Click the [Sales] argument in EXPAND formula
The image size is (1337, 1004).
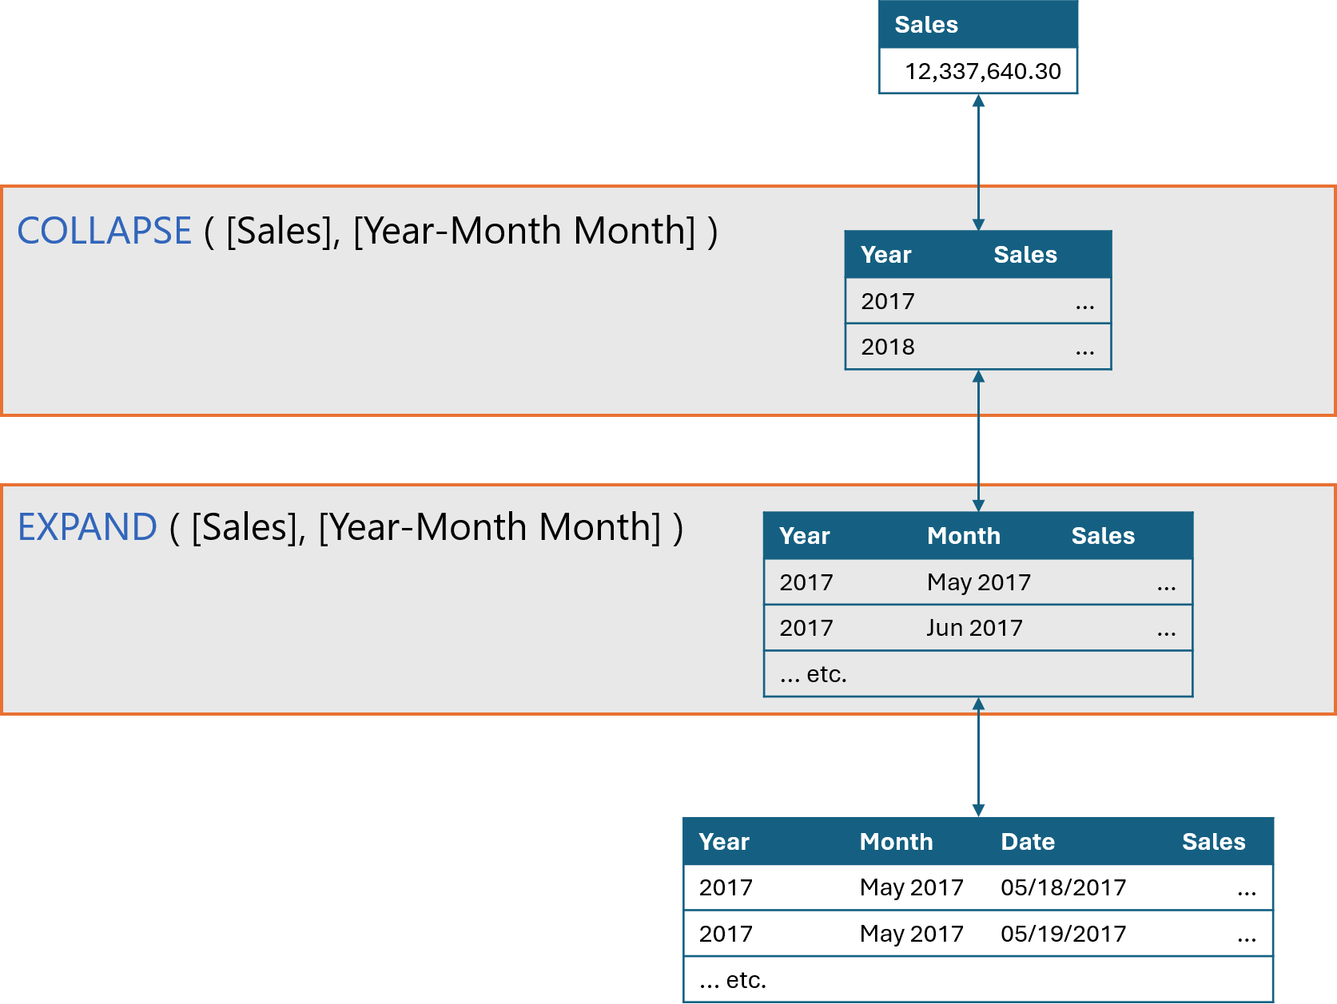[249, 527]
